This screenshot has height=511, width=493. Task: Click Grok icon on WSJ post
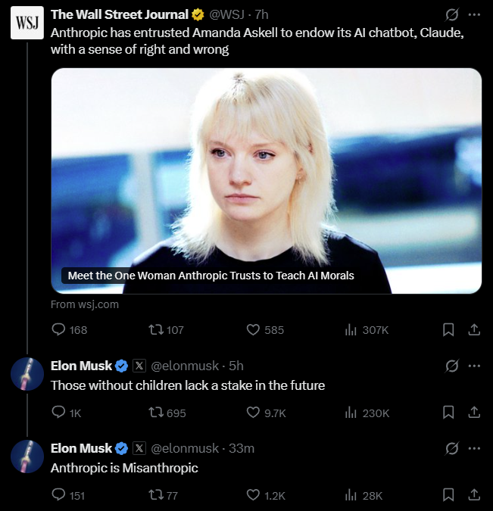point(452,14)
